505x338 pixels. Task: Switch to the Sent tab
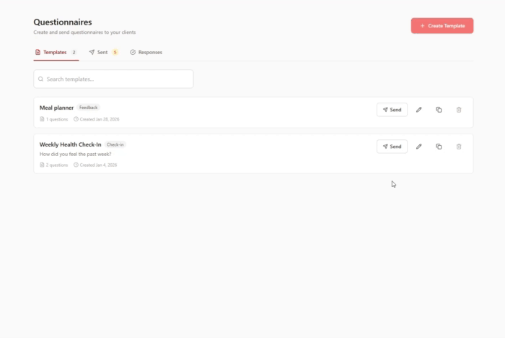coord(99,52)
